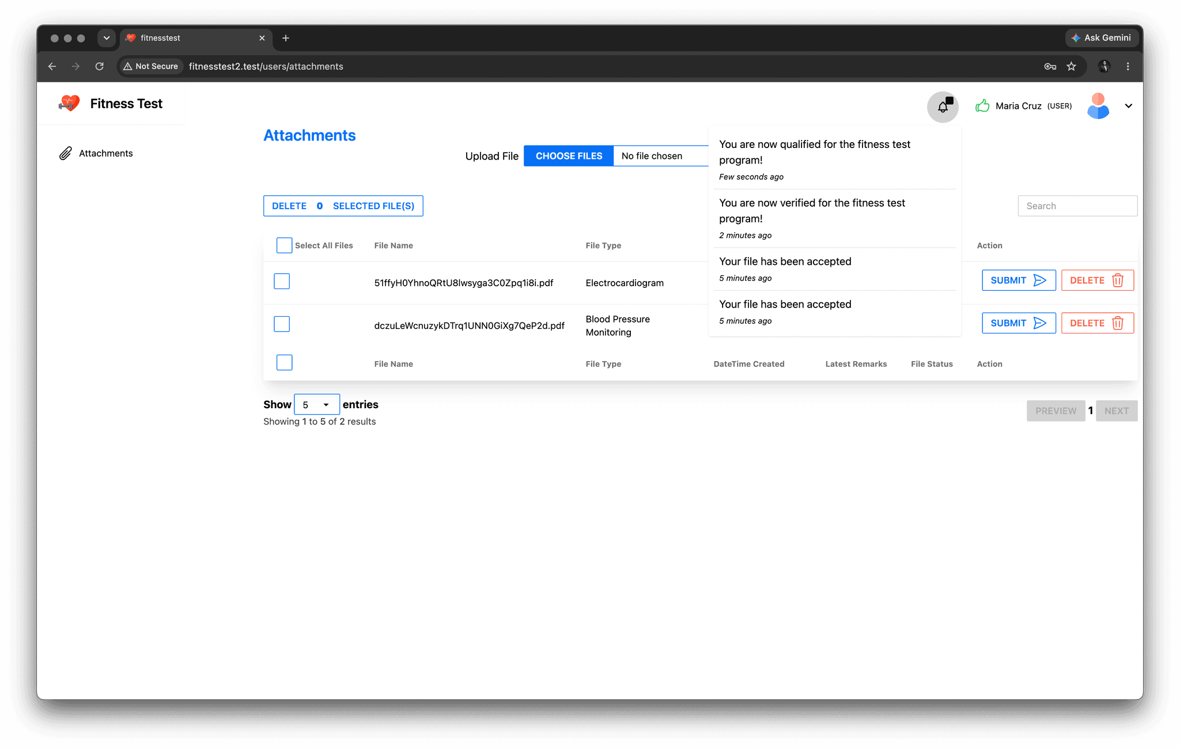Expand the user account dropdown chevron

coord(1128,106)
